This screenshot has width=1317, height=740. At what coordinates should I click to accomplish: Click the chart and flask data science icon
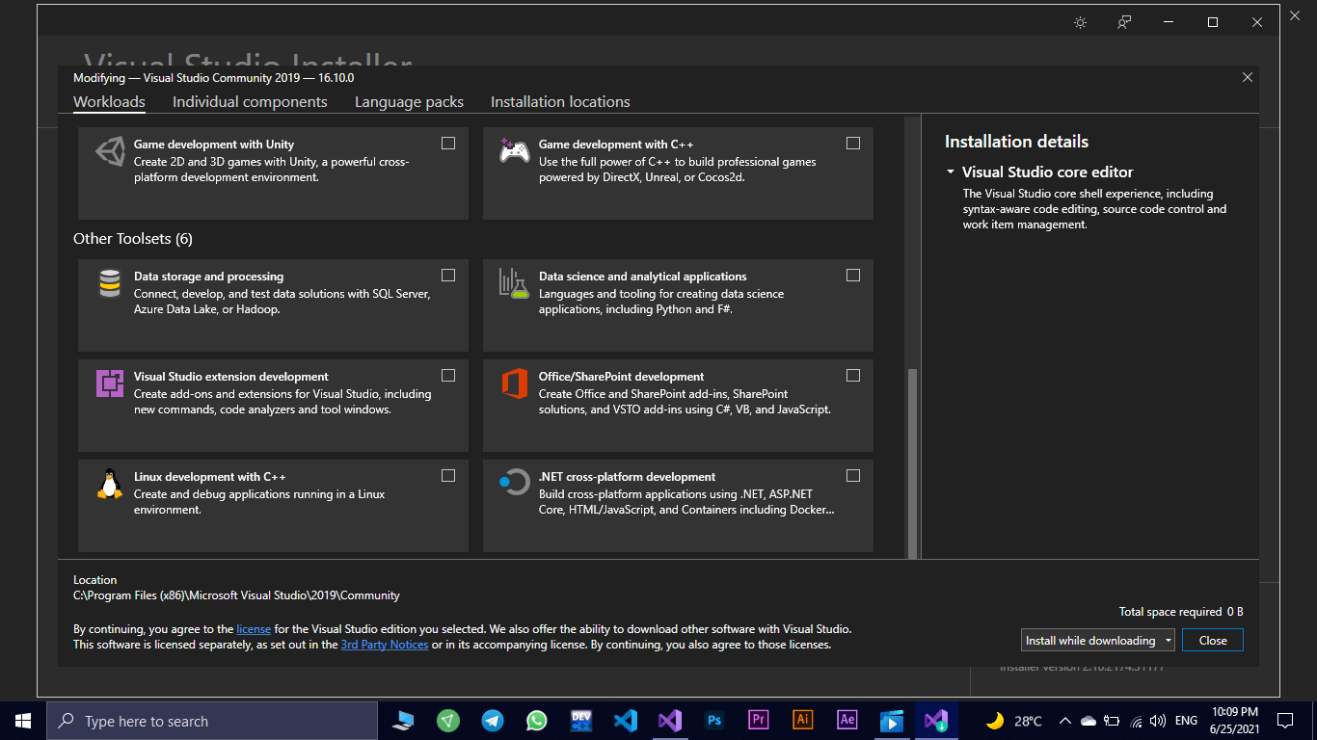coord(514,283)
